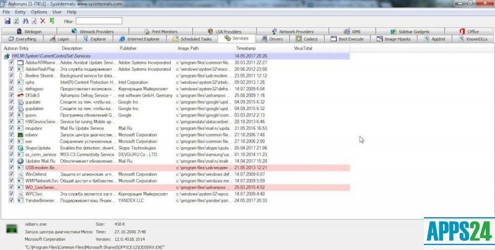This screenshot has width=495, height=250.
Task: Click the gupdatem row icon
Action: pyautogui.click(x=20, y=108)
